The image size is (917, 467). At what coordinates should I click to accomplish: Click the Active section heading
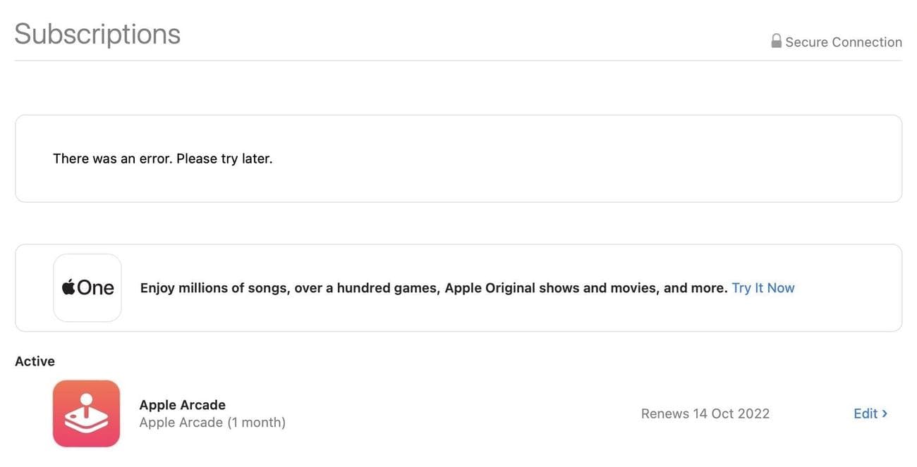tap(35, 360)
